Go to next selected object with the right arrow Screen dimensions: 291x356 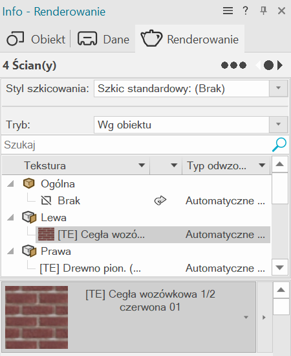coord(280,65)
